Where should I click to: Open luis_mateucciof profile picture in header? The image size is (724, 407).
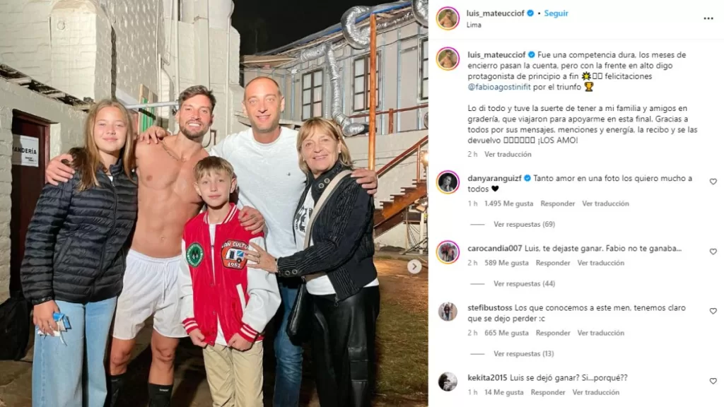(448, 18)
